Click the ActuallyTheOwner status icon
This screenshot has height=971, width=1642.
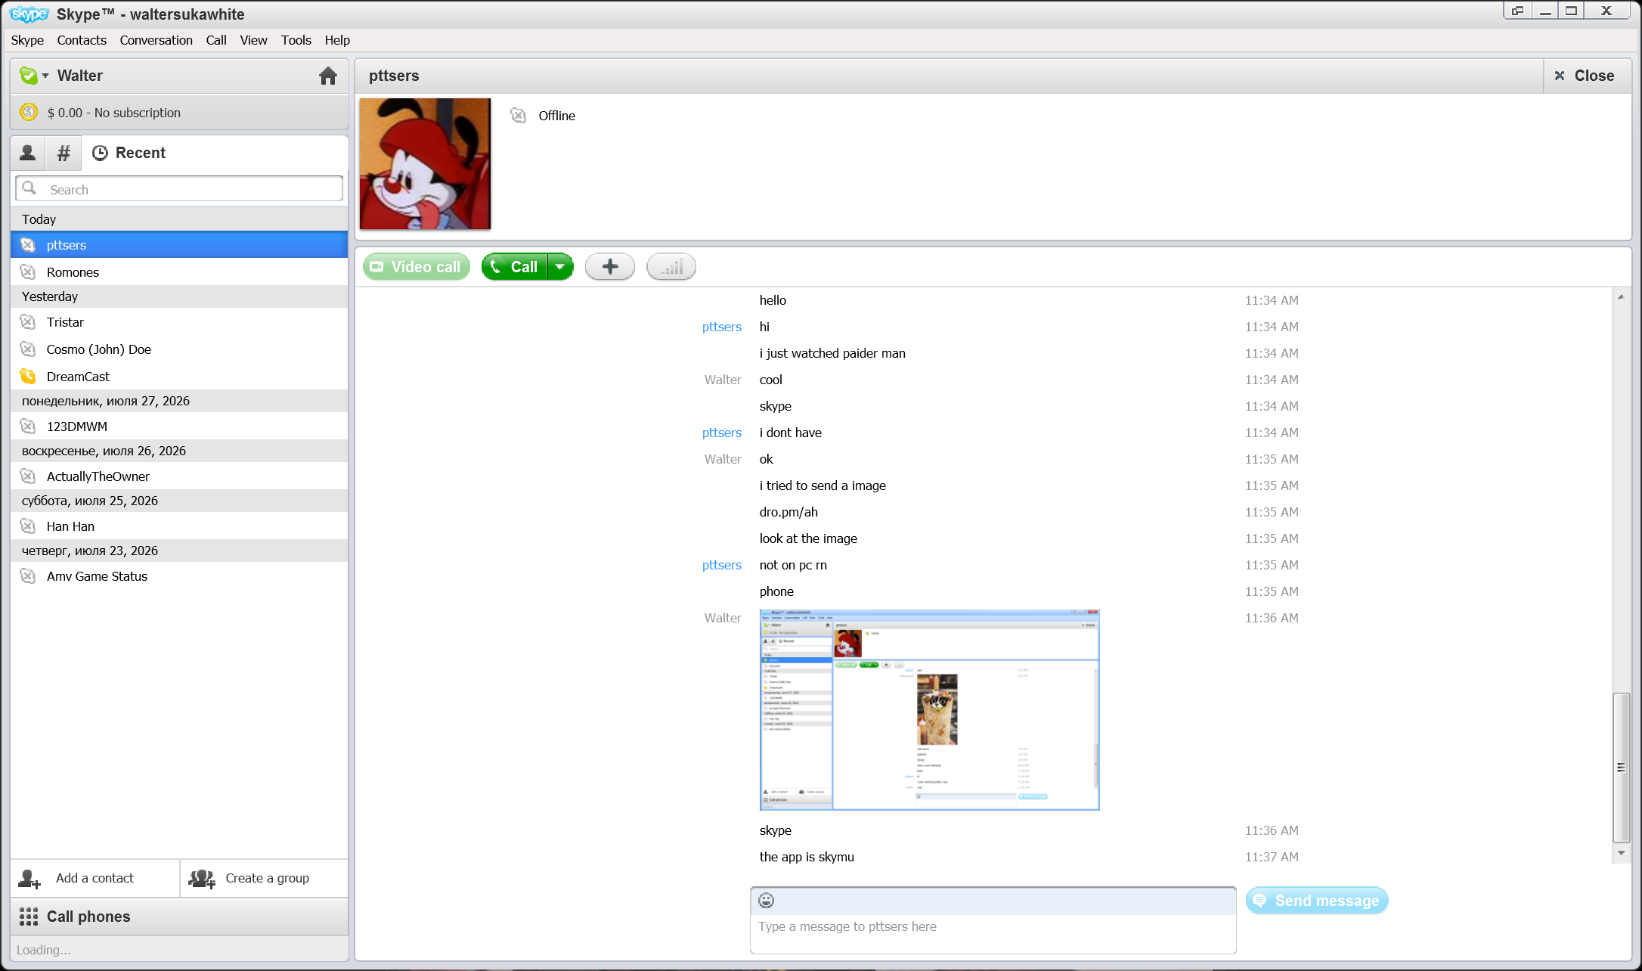(28, 476)
